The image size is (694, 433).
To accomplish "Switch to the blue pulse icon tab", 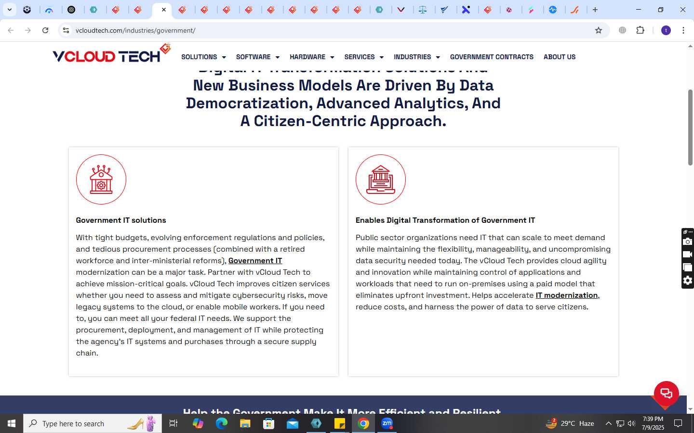I will coord(553,10).
